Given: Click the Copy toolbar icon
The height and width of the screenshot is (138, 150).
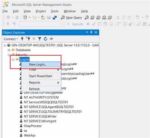Looking at the screenshot, I should [x=123, y=17].
